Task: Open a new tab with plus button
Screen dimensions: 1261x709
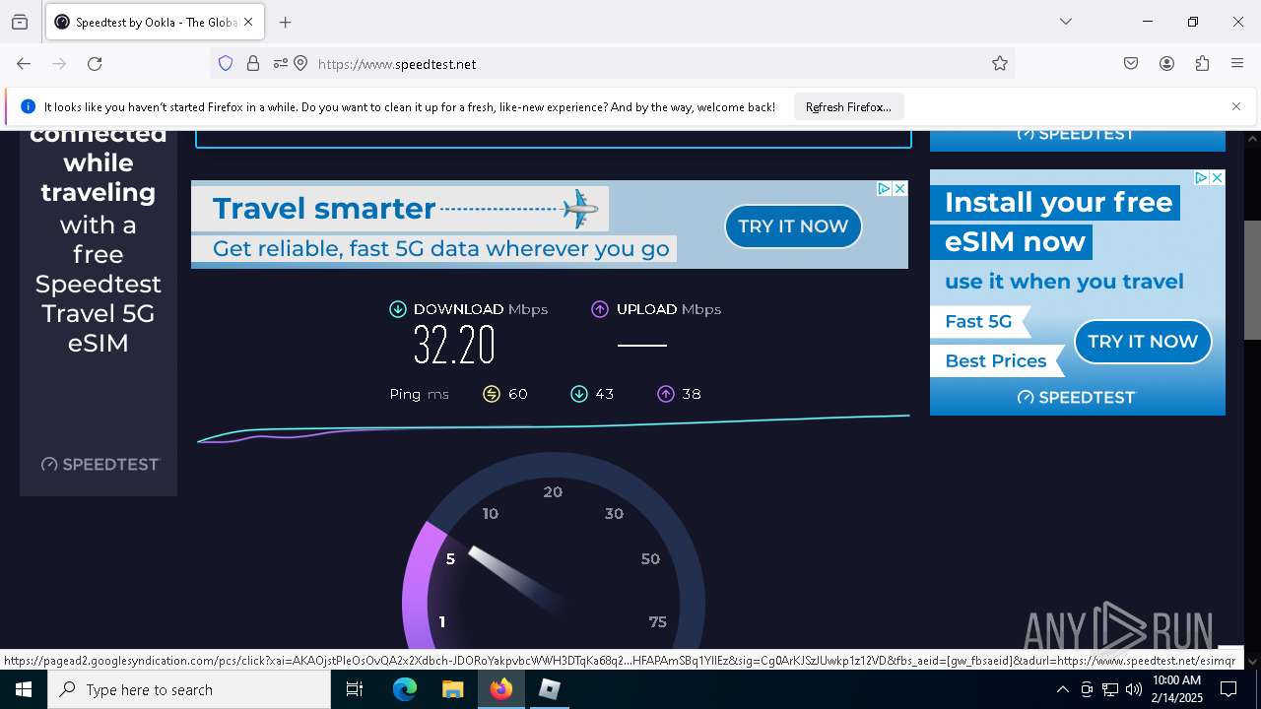Action: (x=286, y=22)
